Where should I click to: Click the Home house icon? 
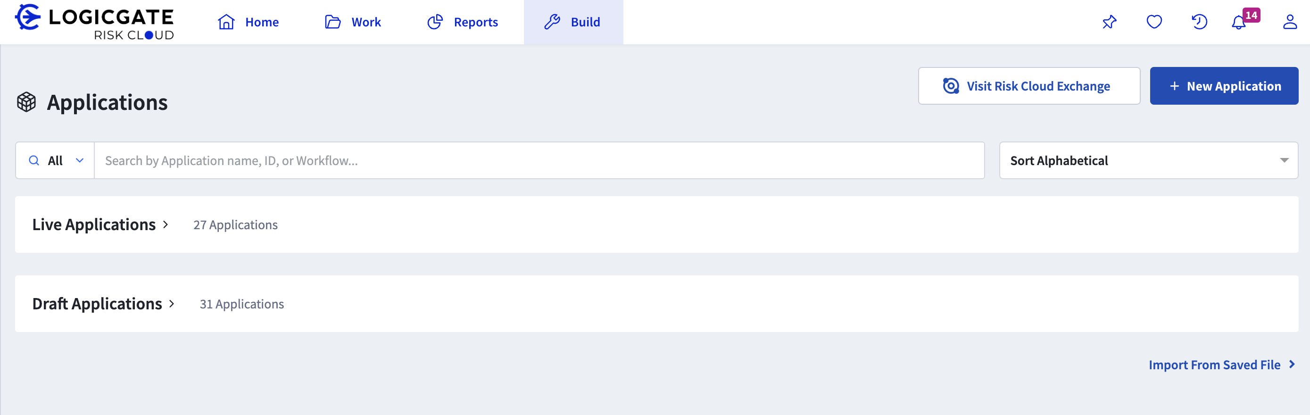click(x=226, y=22)
